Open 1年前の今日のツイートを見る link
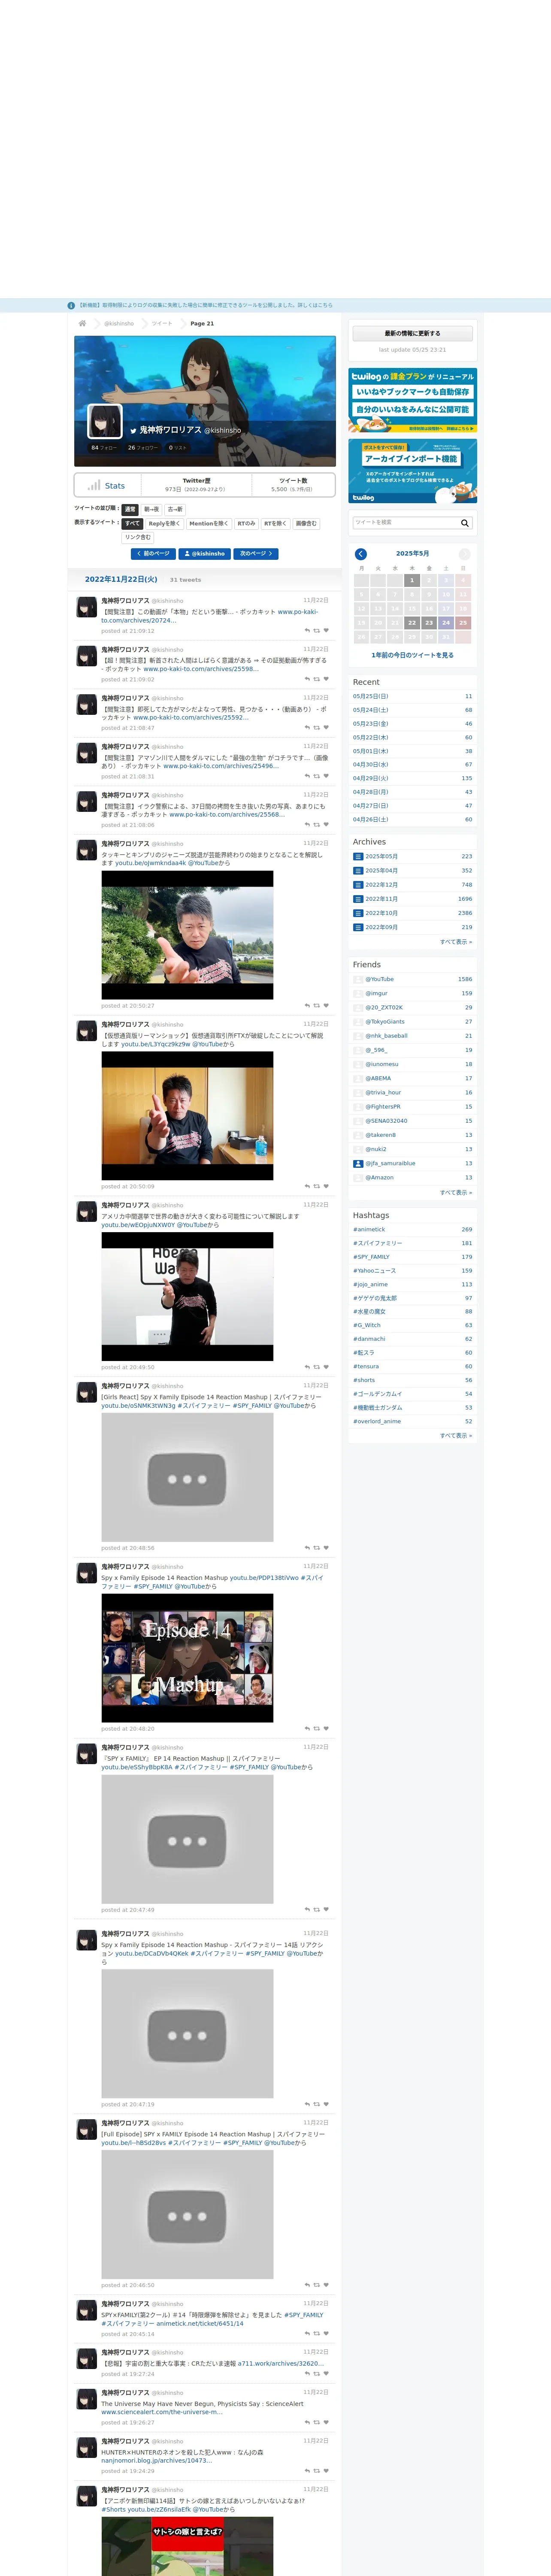 pyautogui.click(x=412, y=655)
